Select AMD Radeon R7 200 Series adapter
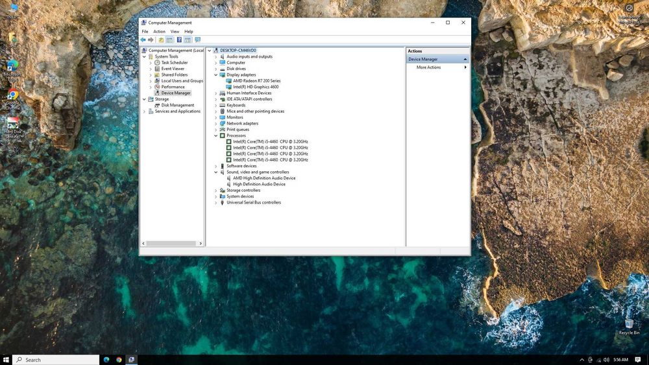649x365 pixels. point(256,81)
